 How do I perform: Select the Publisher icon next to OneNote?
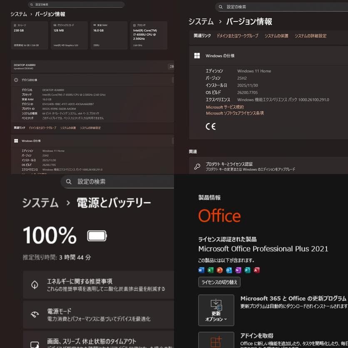pos(246,270)
